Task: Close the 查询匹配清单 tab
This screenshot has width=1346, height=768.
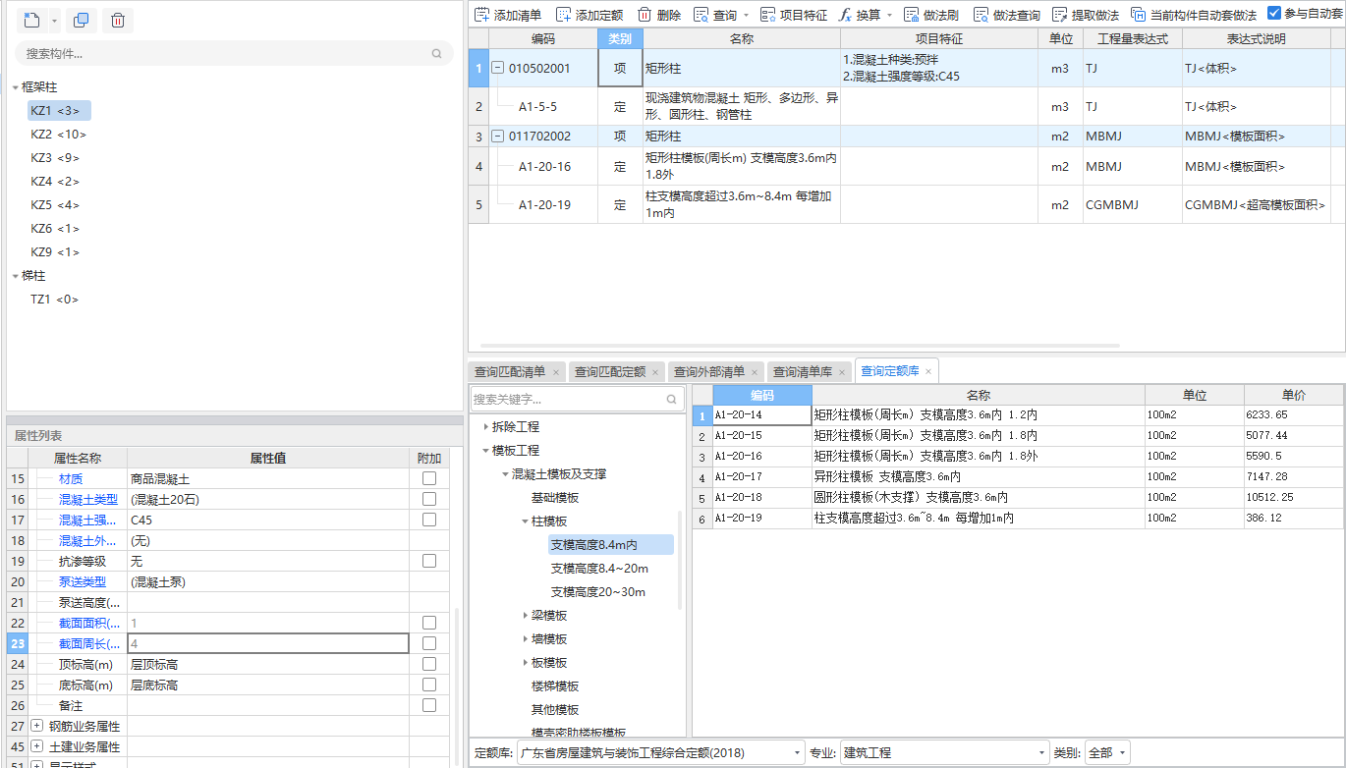Action: coord(555,372)
